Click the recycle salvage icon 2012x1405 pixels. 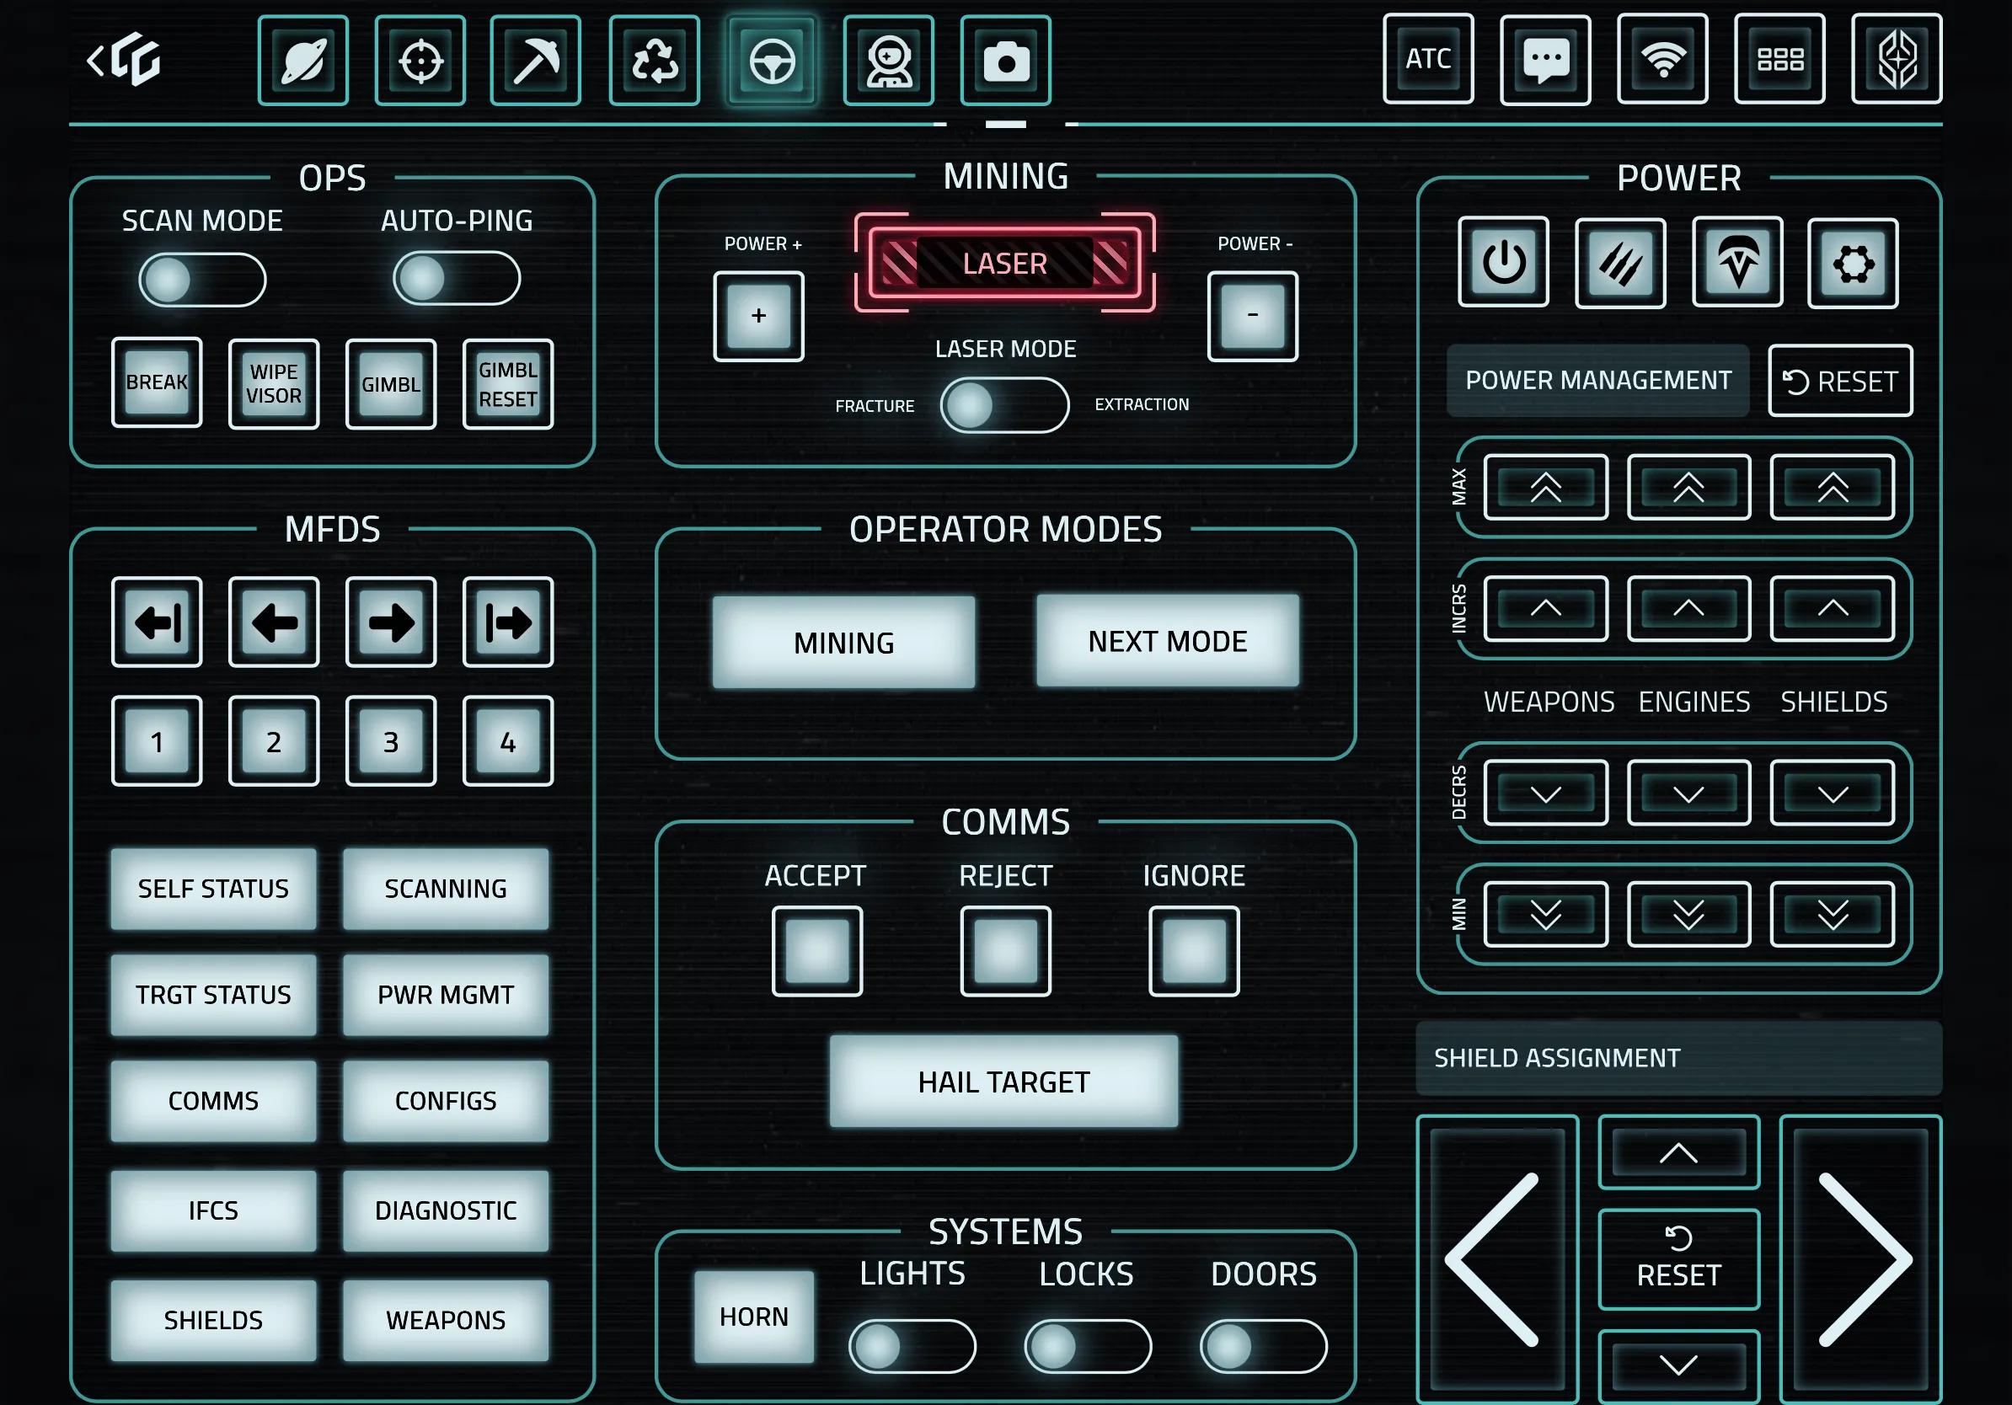point(654,61)
